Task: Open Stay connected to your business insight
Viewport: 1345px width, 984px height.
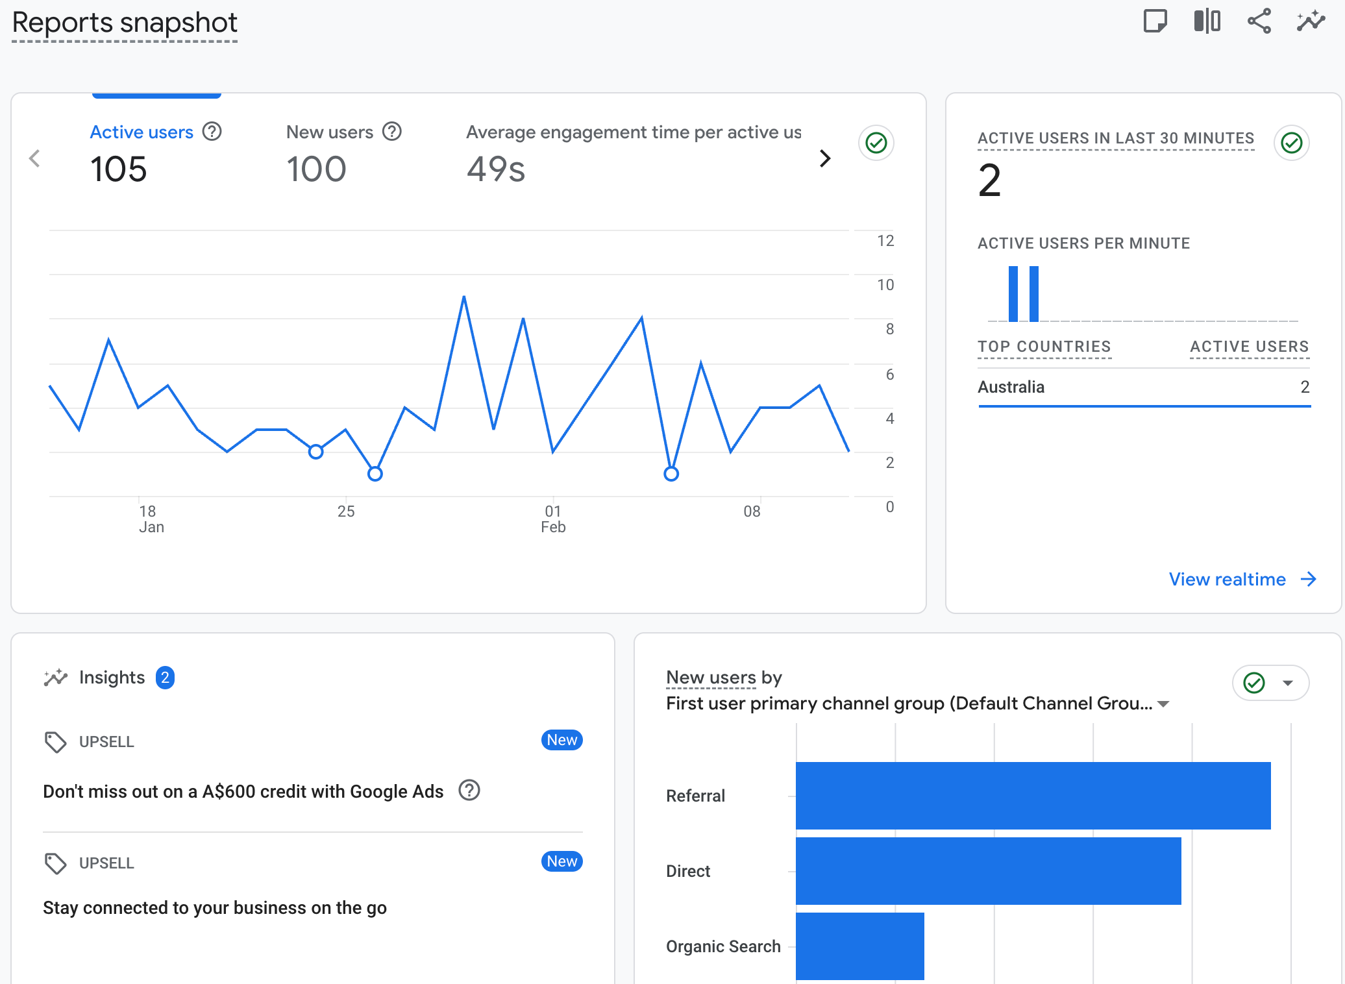Action: [215, 907]
